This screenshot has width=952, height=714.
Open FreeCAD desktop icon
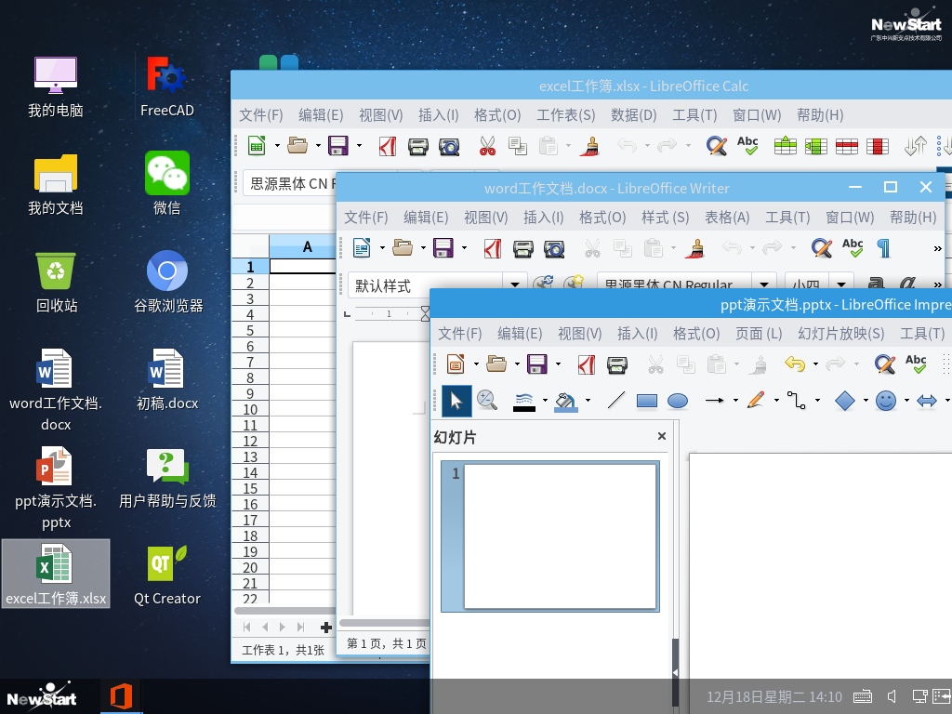167,86
